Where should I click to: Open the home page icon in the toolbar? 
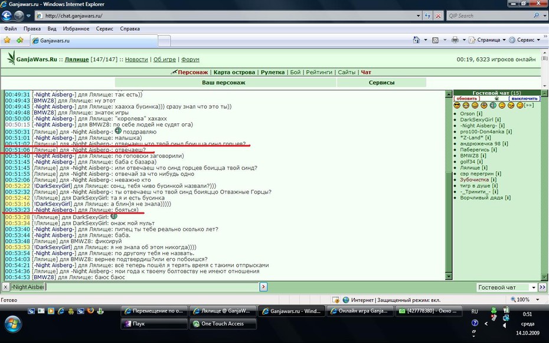416,40
